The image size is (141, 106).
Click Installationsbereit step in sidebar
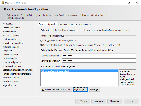(10, 78)
